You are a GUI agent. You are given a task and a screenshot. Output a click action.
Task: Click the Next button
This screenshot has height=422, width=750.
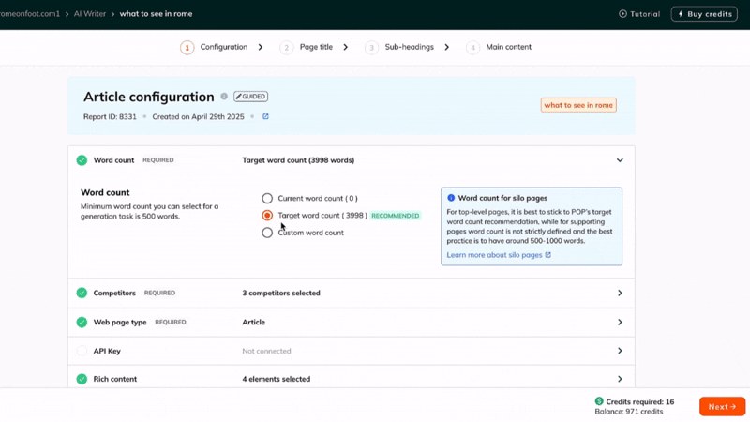point(722,407)
